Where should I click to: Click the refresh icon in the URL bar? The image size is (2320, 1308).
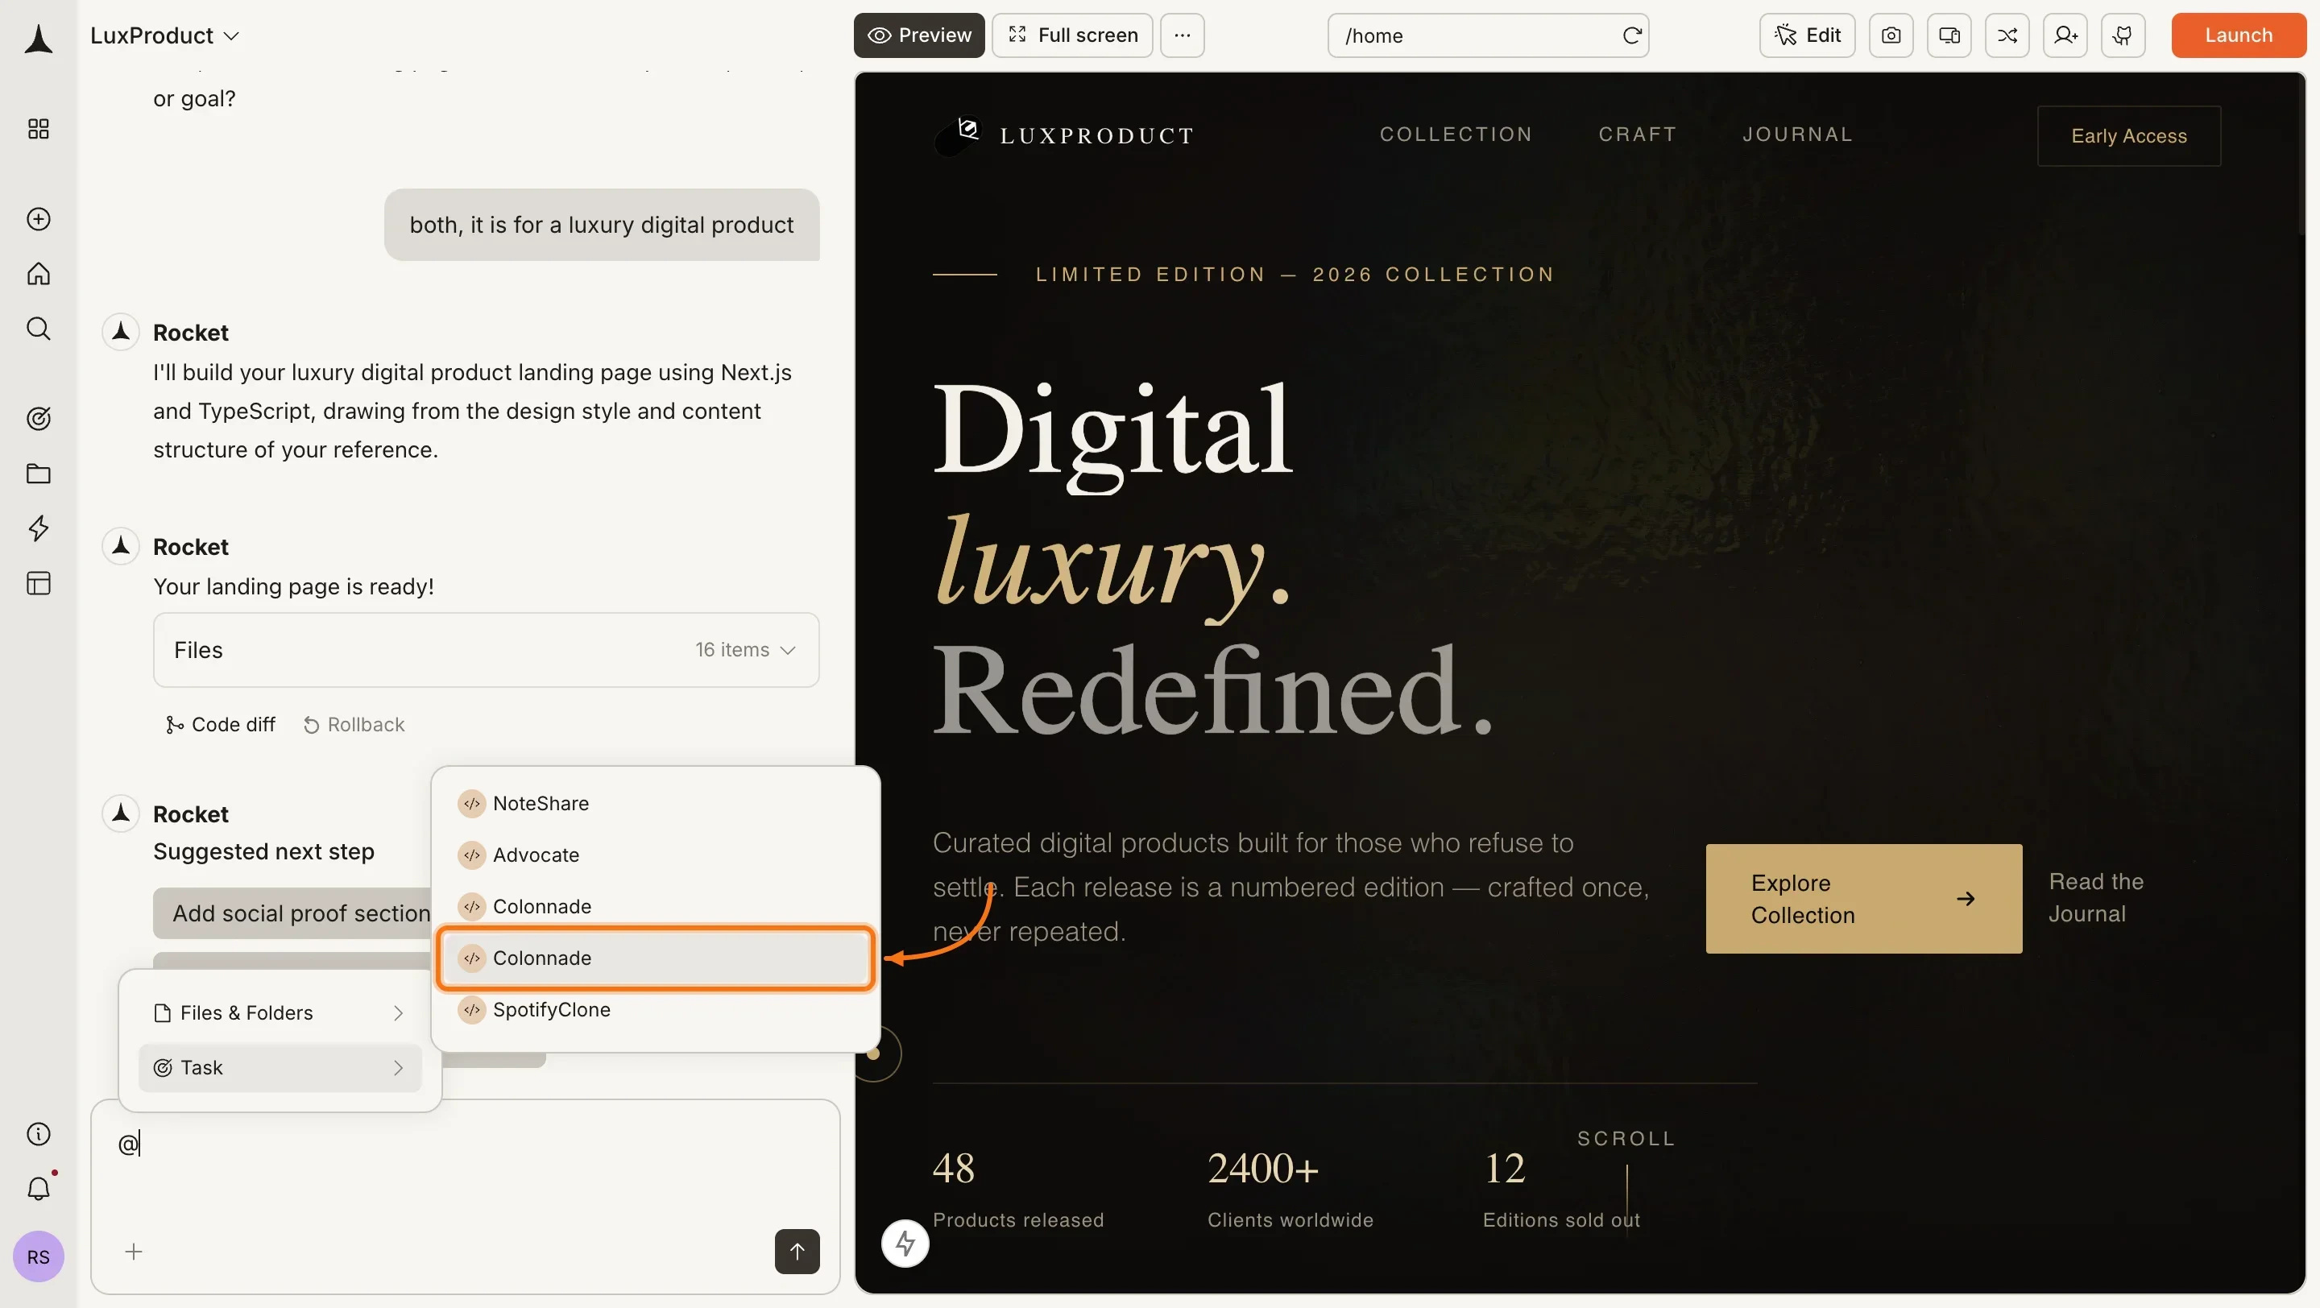[x=1632, y=35]
